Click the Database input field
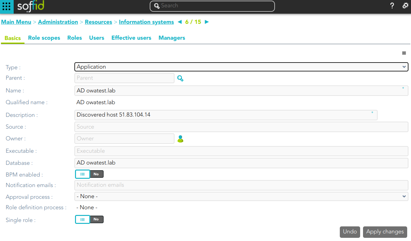The width and height of the screenshot is (411, 241). [241, 163]
